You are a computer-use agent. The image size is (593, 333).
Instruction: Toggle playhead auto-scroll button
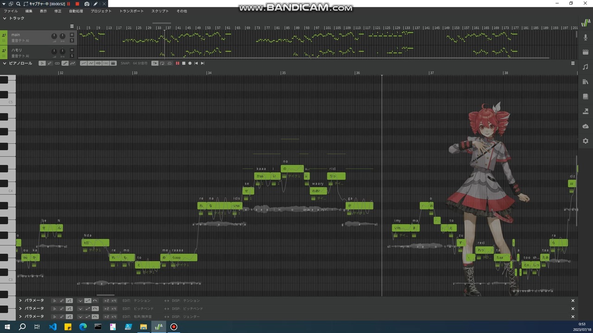(155, 63)
